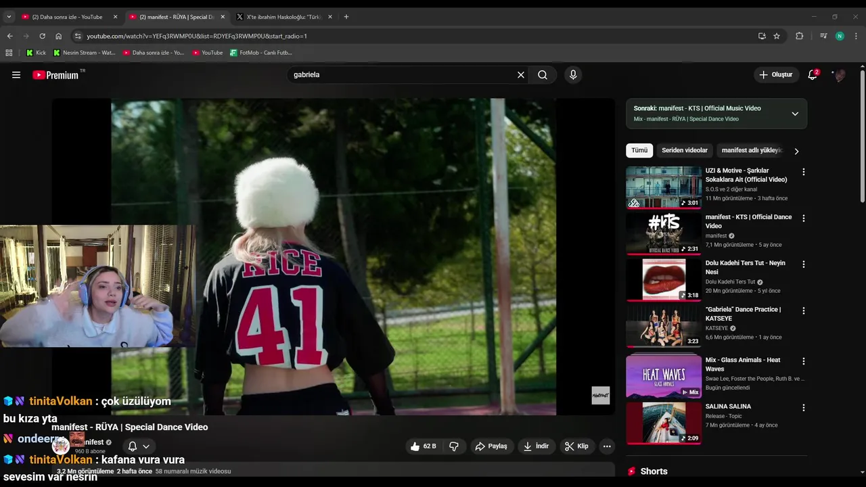Click the page vertical scrollbar
The image size is (866, 487).
click(x=862, y=135)
